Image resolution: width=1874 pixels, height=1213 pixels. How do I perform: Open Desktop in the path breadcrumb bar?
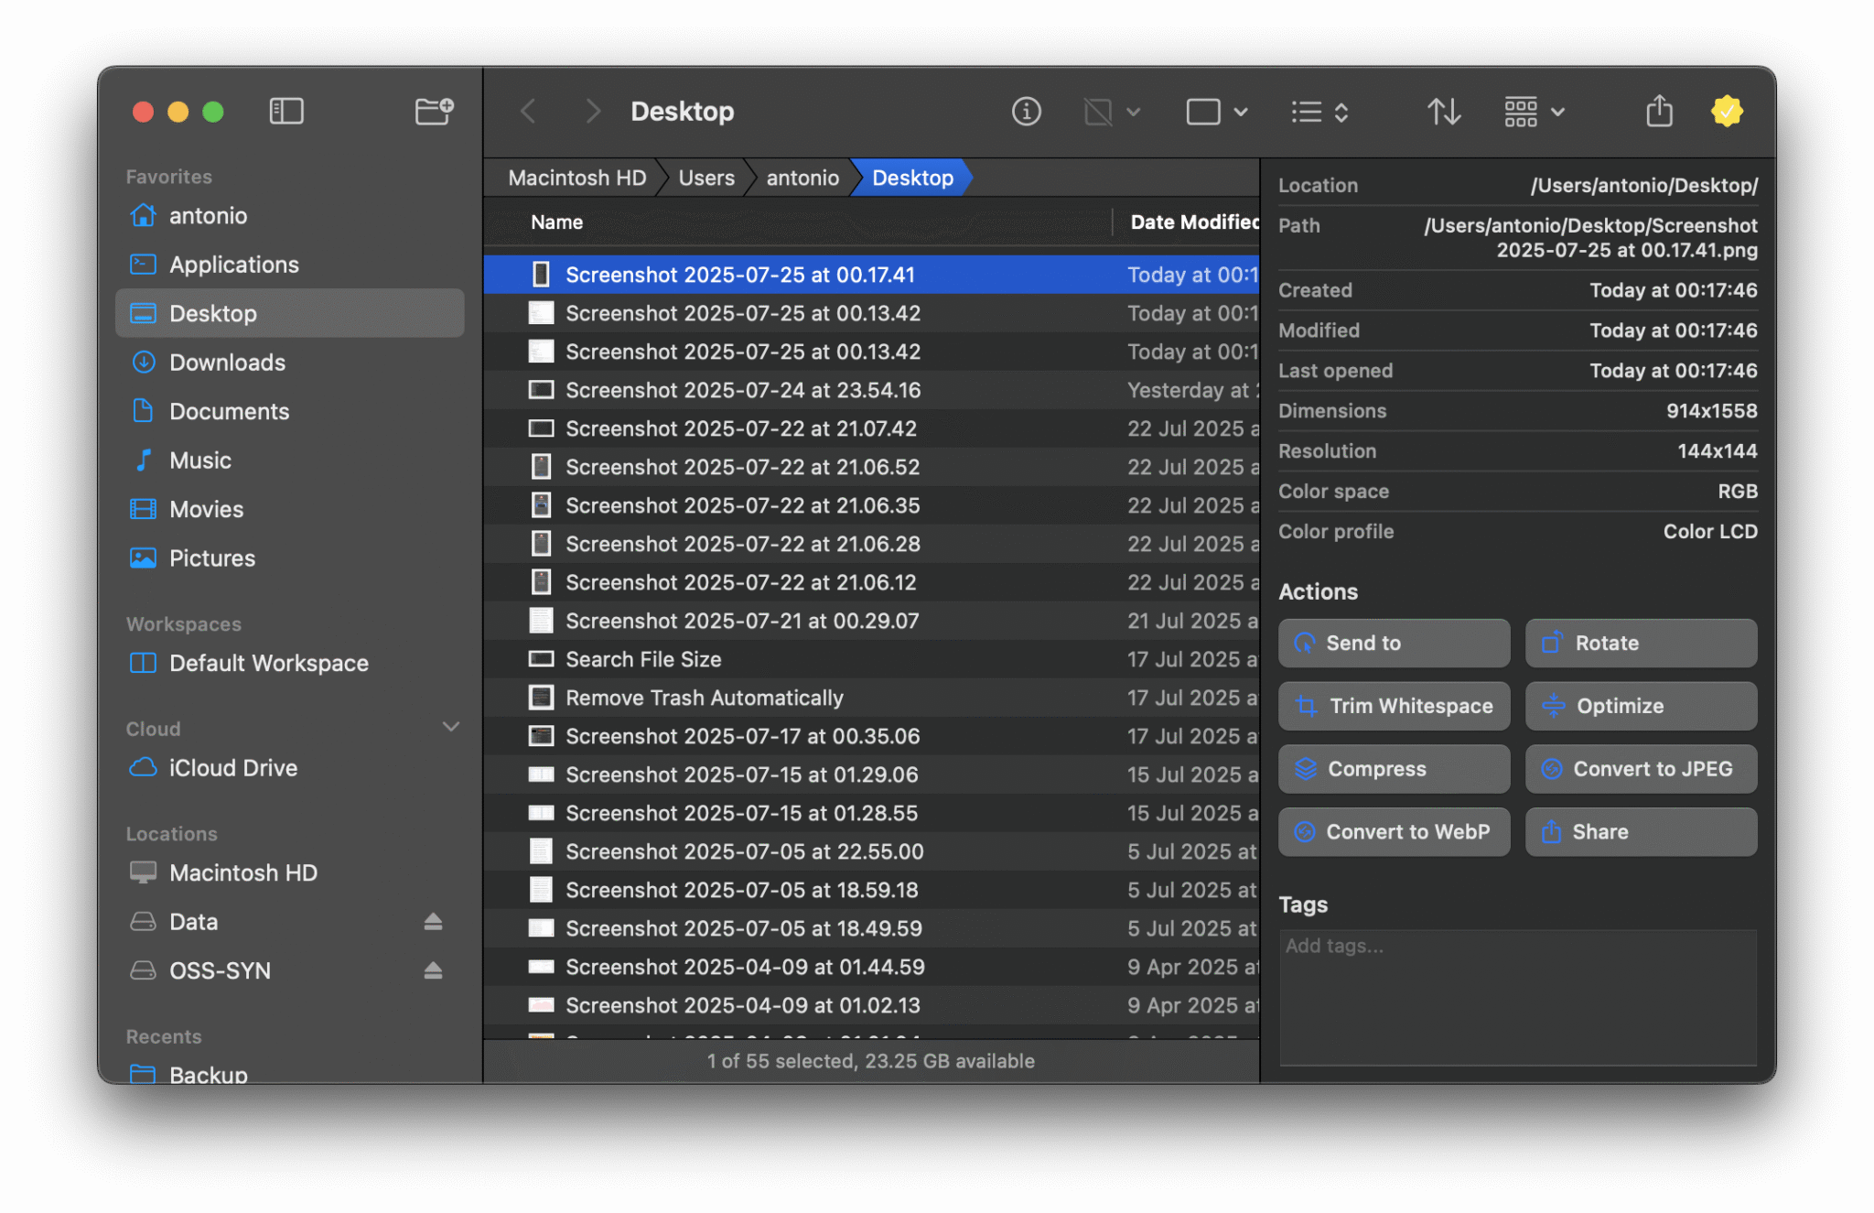pos(911,177)
